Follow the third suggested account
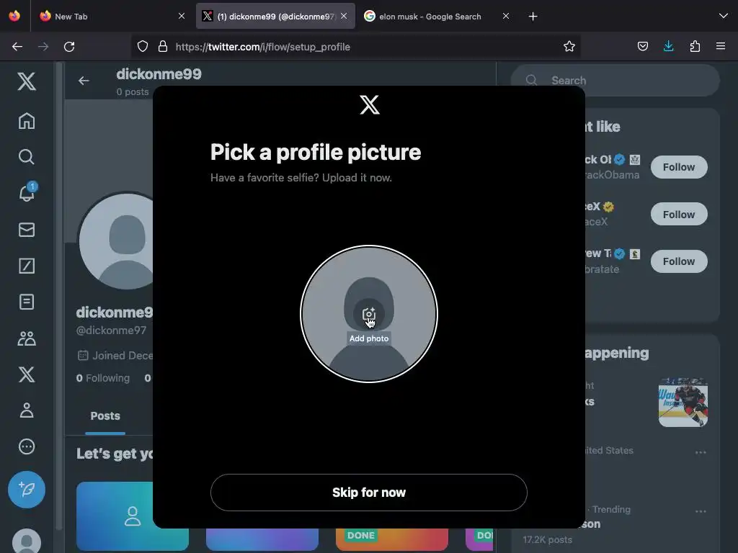Image resolution: width=738 pixels, height=553 pixels. click(x=679, y=261)
